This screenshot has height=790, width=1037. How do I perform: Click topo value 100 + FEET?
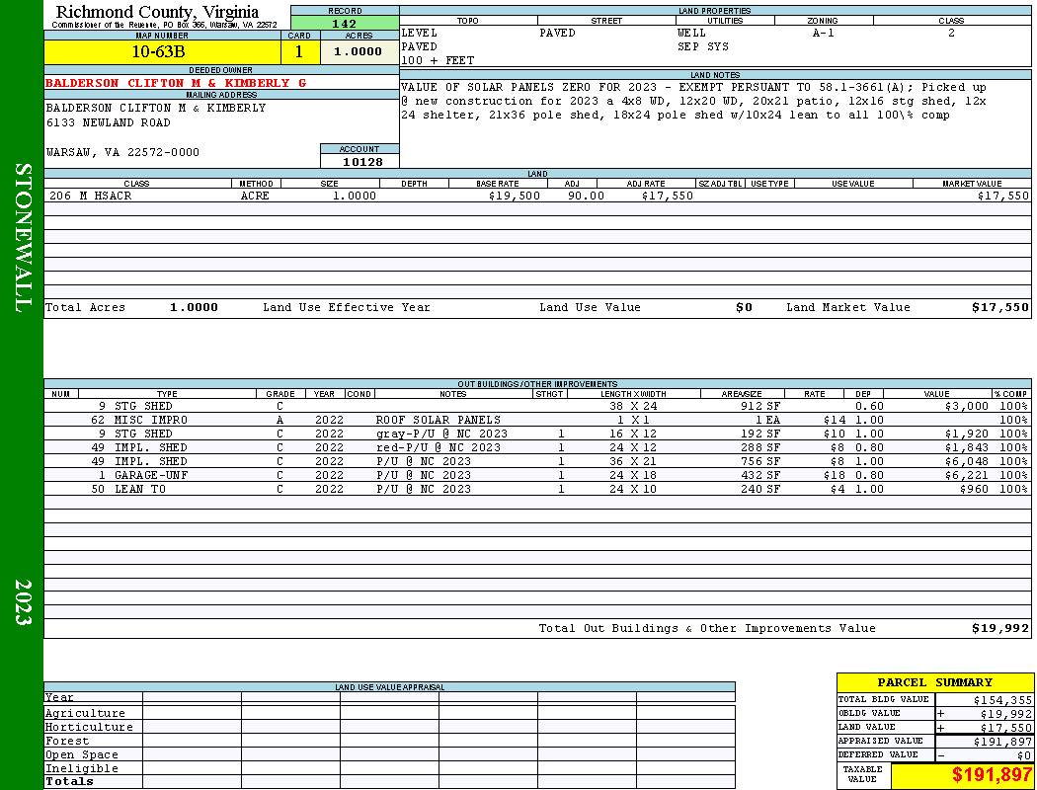click(438, 61)
